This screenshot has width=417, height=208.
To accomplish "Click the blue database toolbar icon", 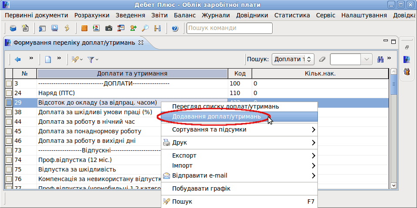I will [13, 28].
